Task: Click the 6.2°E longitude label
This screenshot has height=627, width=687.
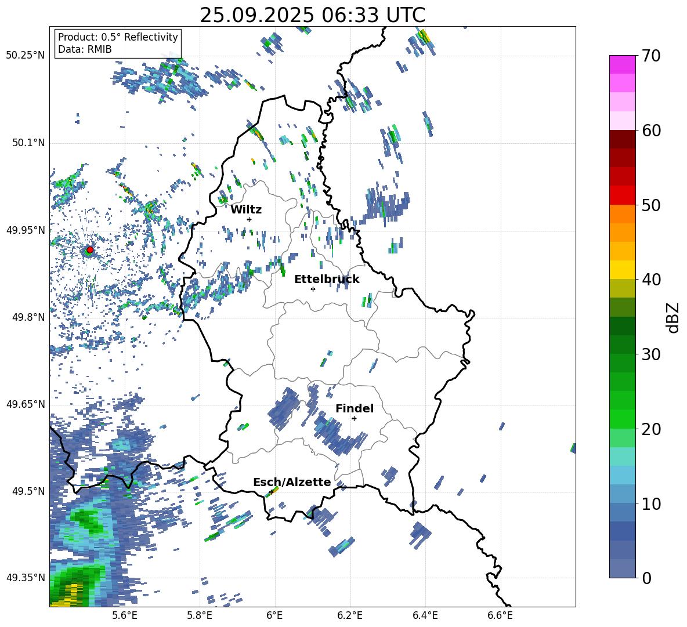Action: point(350,615)
